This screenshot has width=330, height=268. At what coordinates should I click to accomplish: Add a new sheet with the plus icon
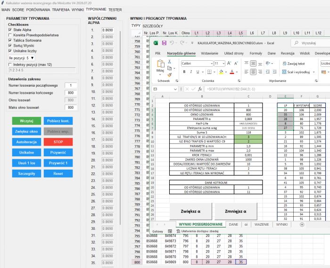click(x=302, y=225)
